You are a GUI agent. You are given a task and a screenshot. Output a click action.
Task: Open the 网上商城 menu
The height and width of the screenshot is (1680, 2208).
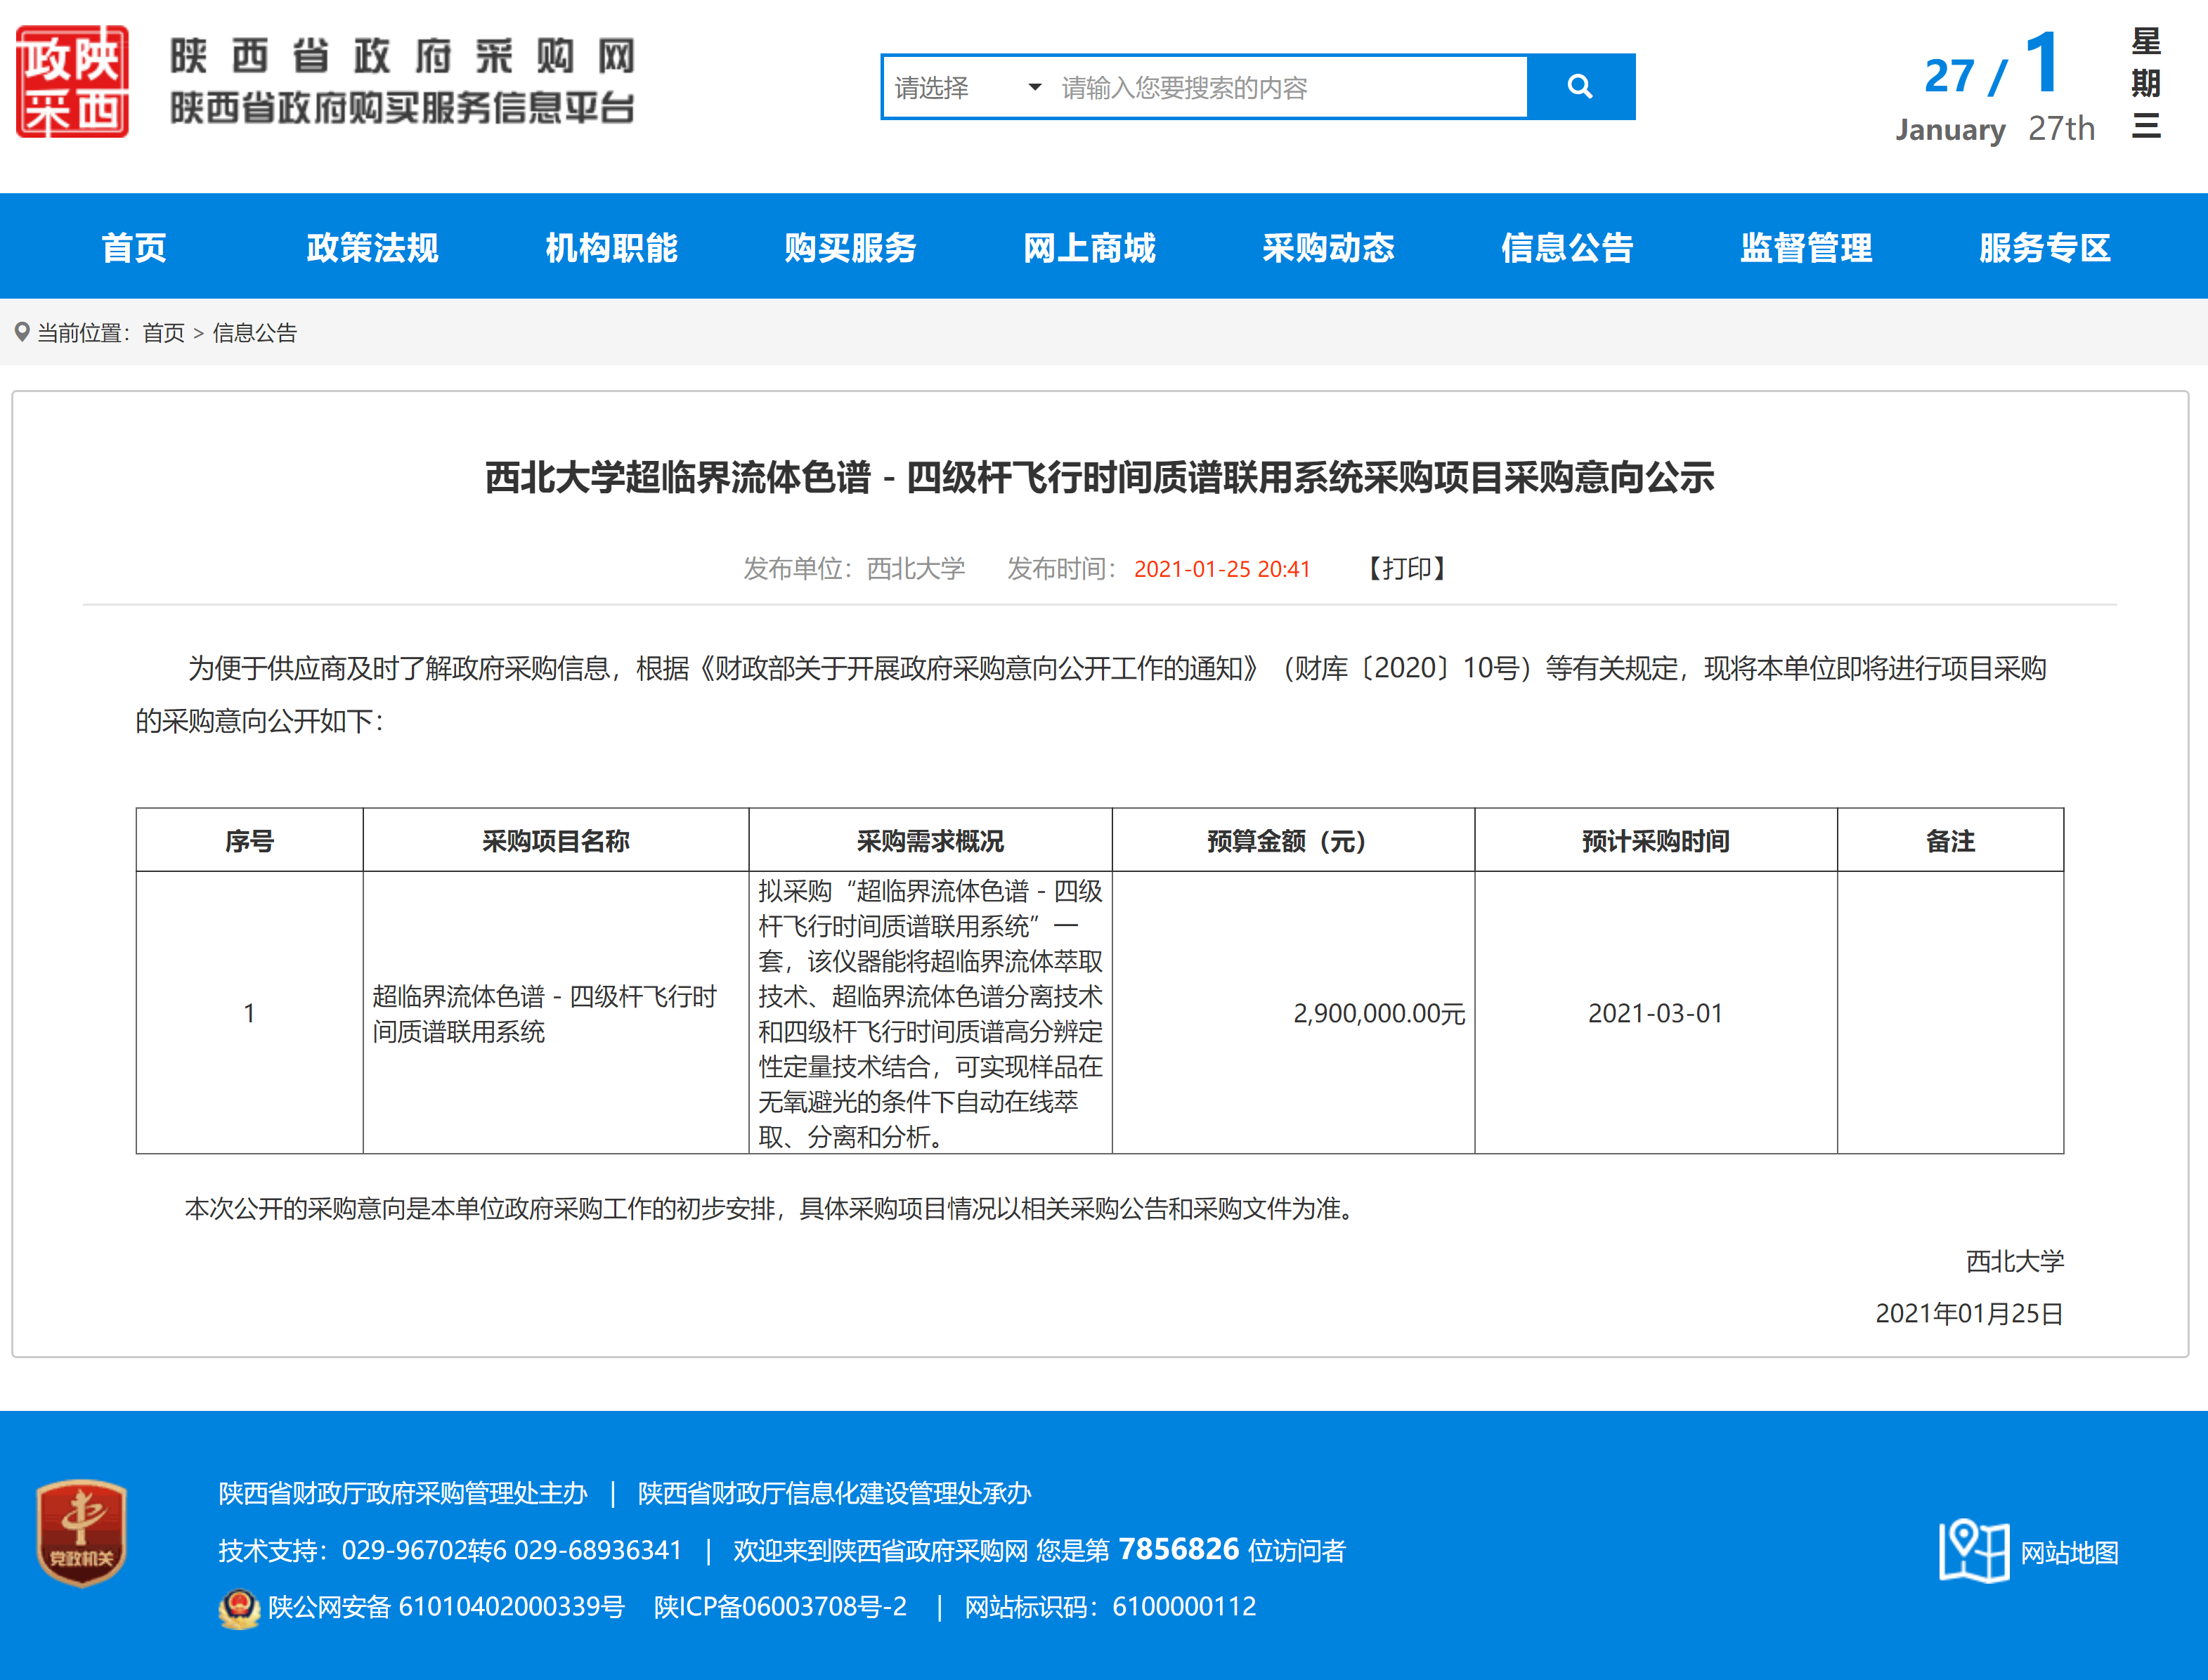pos(1089,247)
